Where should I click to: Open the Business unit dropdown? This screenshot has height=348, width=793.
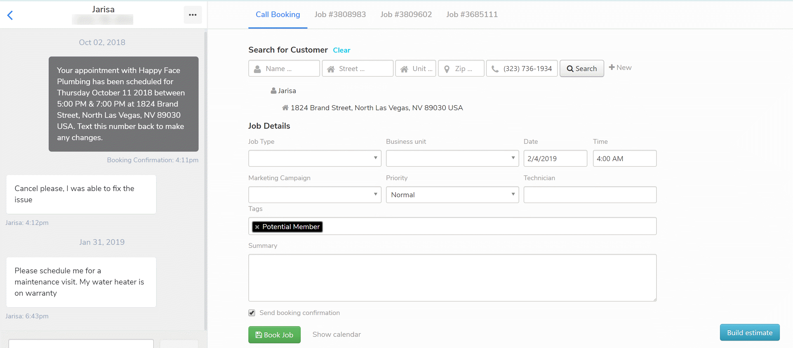[x=452, y=158]
